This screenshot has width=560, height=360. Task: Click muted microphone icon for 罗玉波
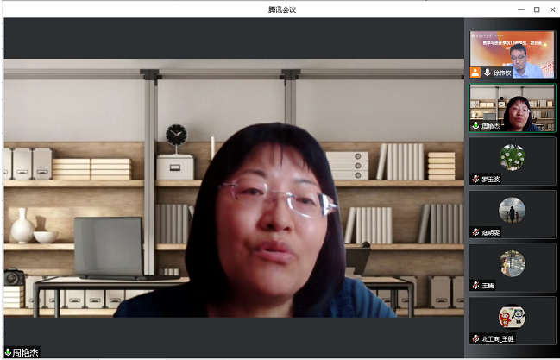coord(475,180)
